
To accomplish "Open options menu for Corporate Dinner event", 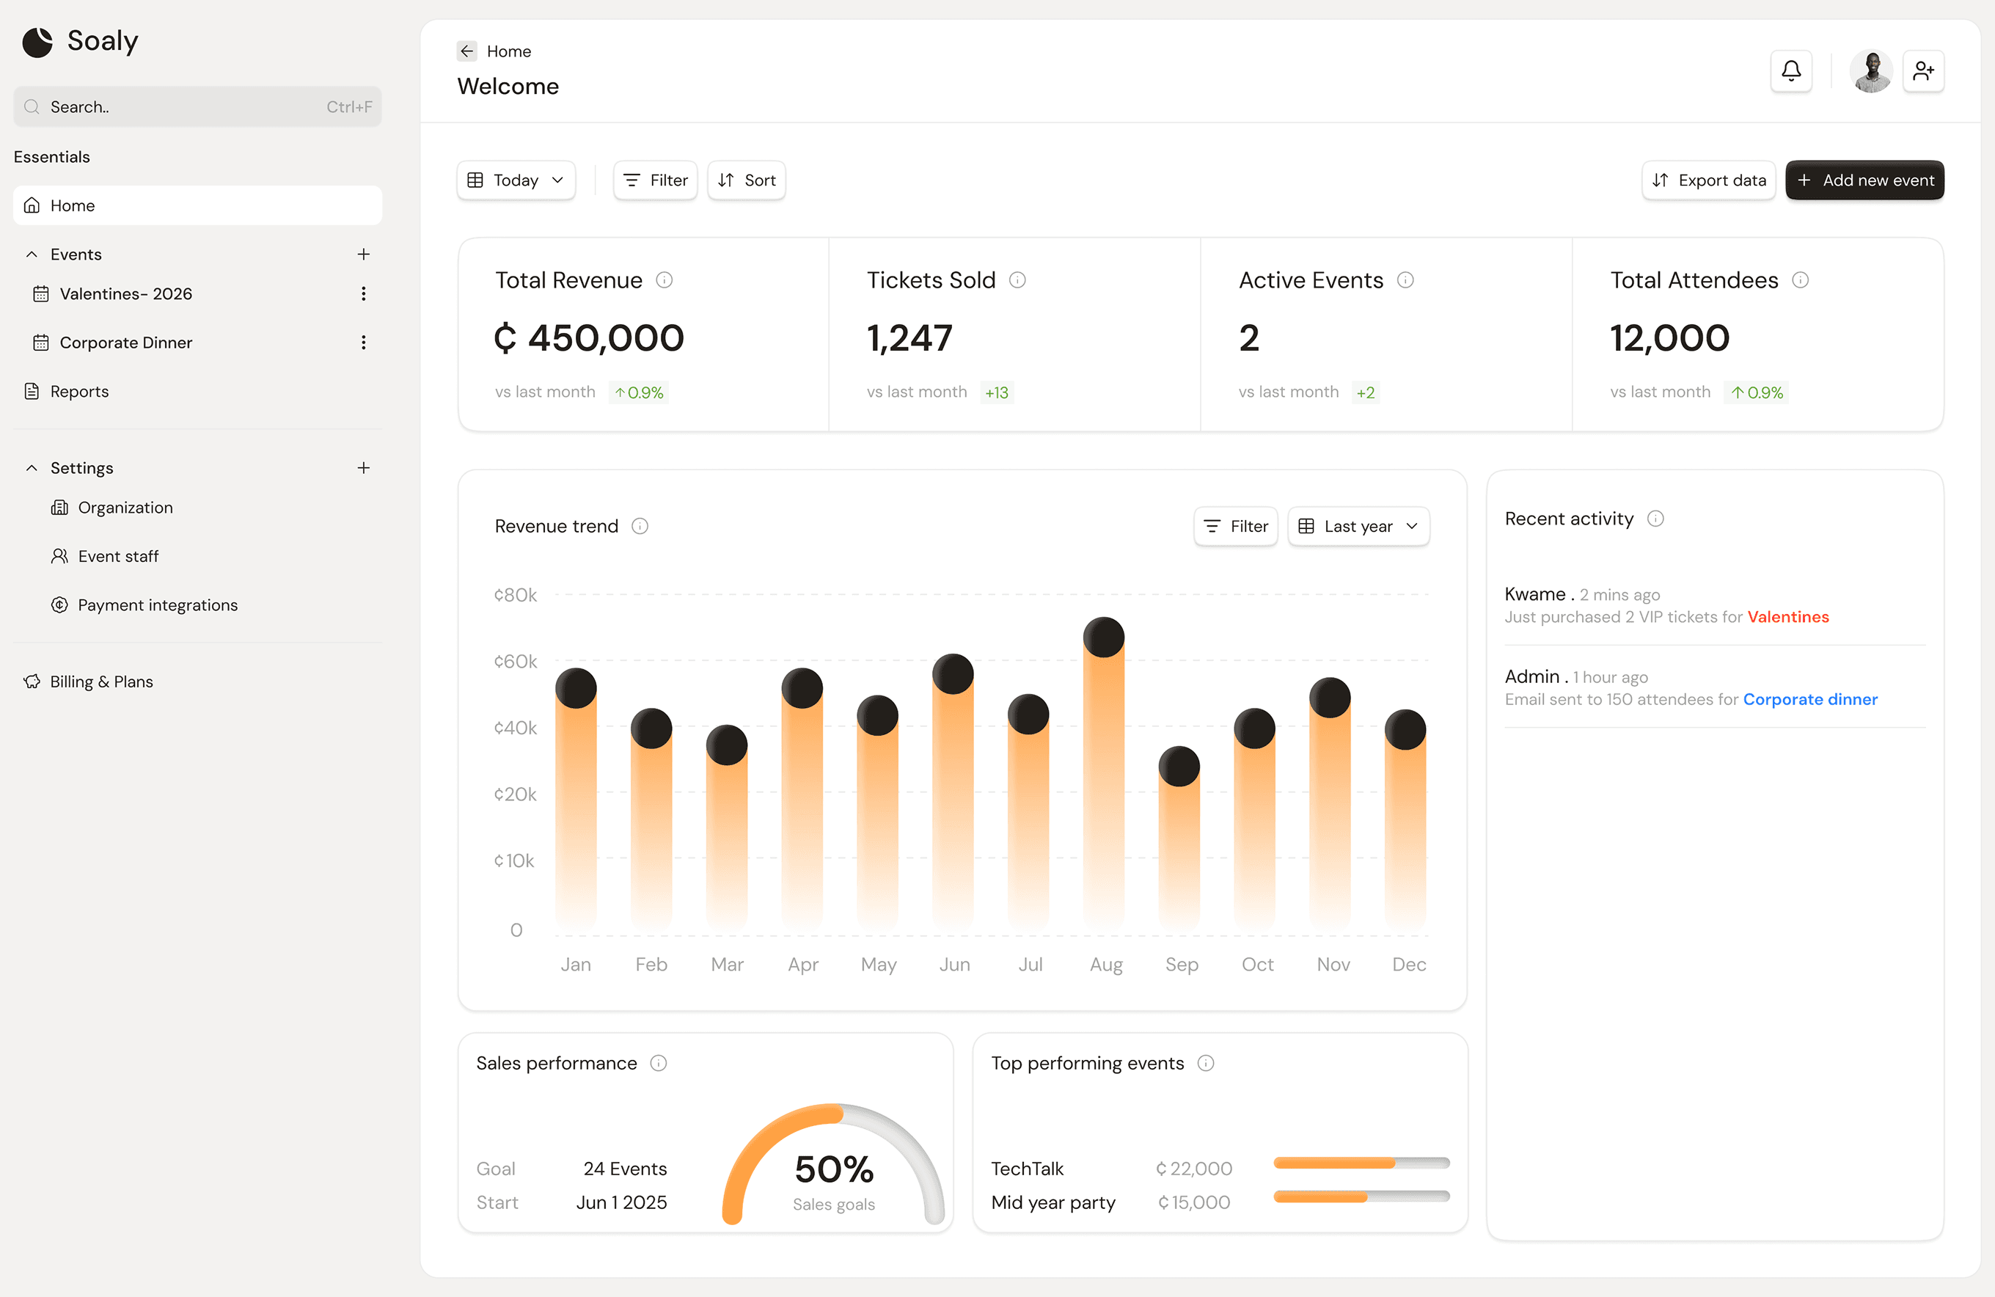I will tap(363, 342).
